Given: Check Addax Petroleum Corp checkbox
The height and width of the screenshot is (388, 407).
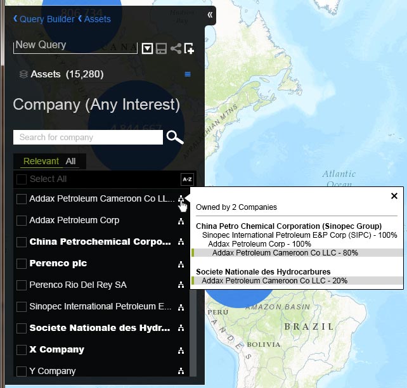Looking at the screenshot, I should (22, 221).
